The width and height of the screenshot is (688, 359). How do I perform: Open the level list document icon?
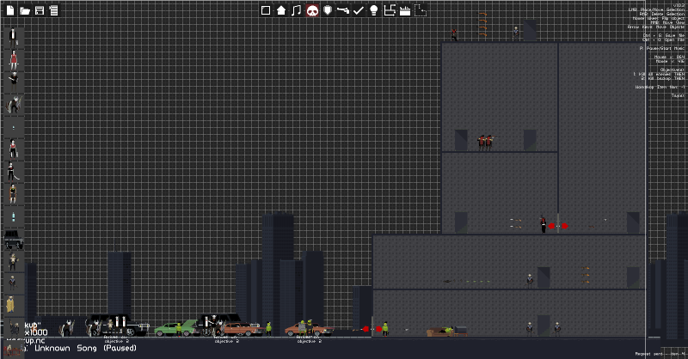click(x=53, y=10)
